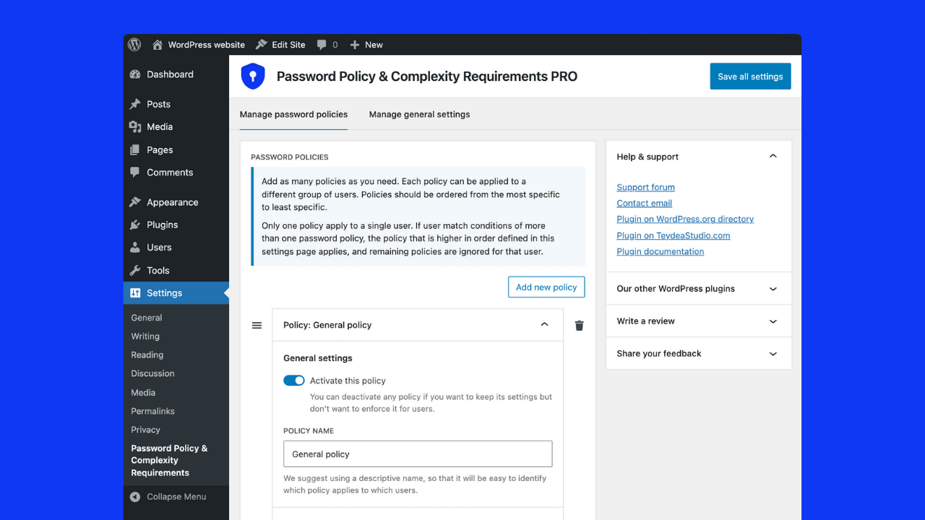Open Plugins from the sidebar label

[162, 225]
